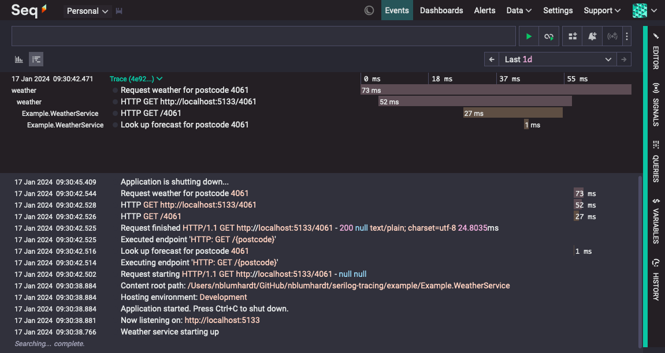Move the time range back with left arrow
665x353 pixels.
pos(492,59)
